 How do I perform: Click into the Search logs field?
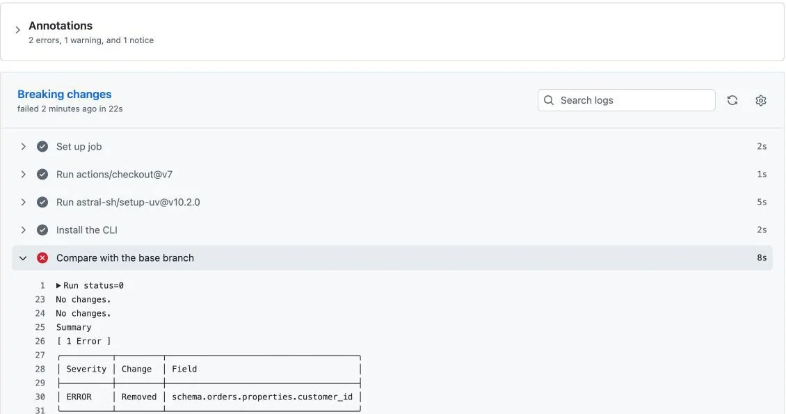(626, 100)
